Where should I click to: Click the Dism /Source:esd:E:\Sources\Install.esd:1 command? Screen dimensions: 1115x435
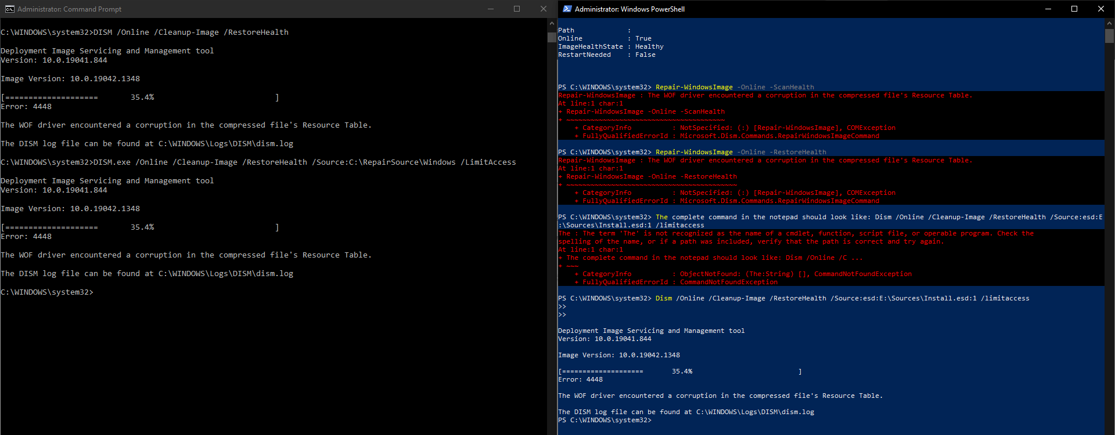[x=842, y=298]
